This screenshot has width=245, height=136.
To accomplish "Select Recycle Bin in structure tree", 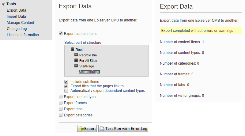I will 88,55.
